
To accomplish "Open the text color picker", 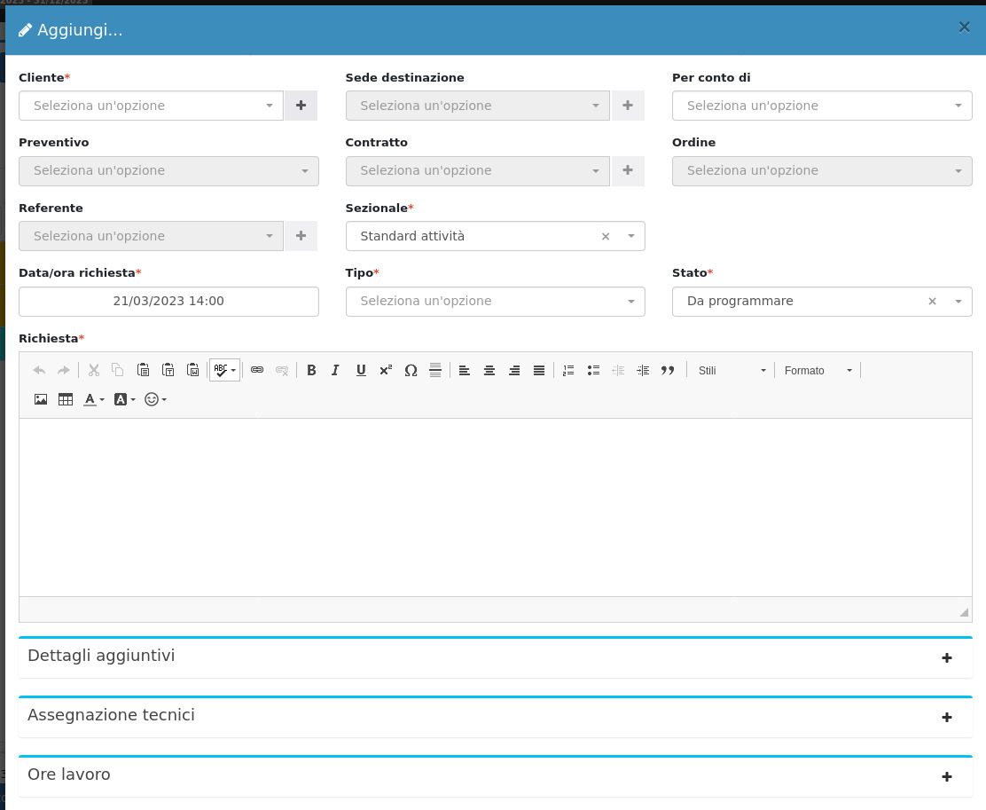I will pyautogui.click(x=93, y=399).
